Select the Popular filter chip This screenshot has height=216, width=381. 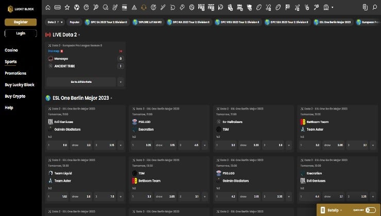[x=75, y=22]
